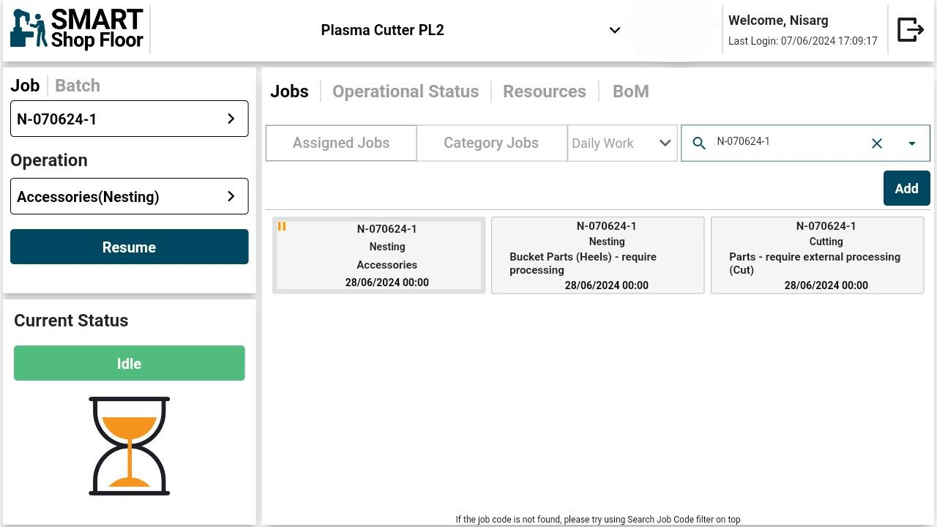Click the search magnifier icon
This screenshot has width=937, height=527.
(699, 143)
